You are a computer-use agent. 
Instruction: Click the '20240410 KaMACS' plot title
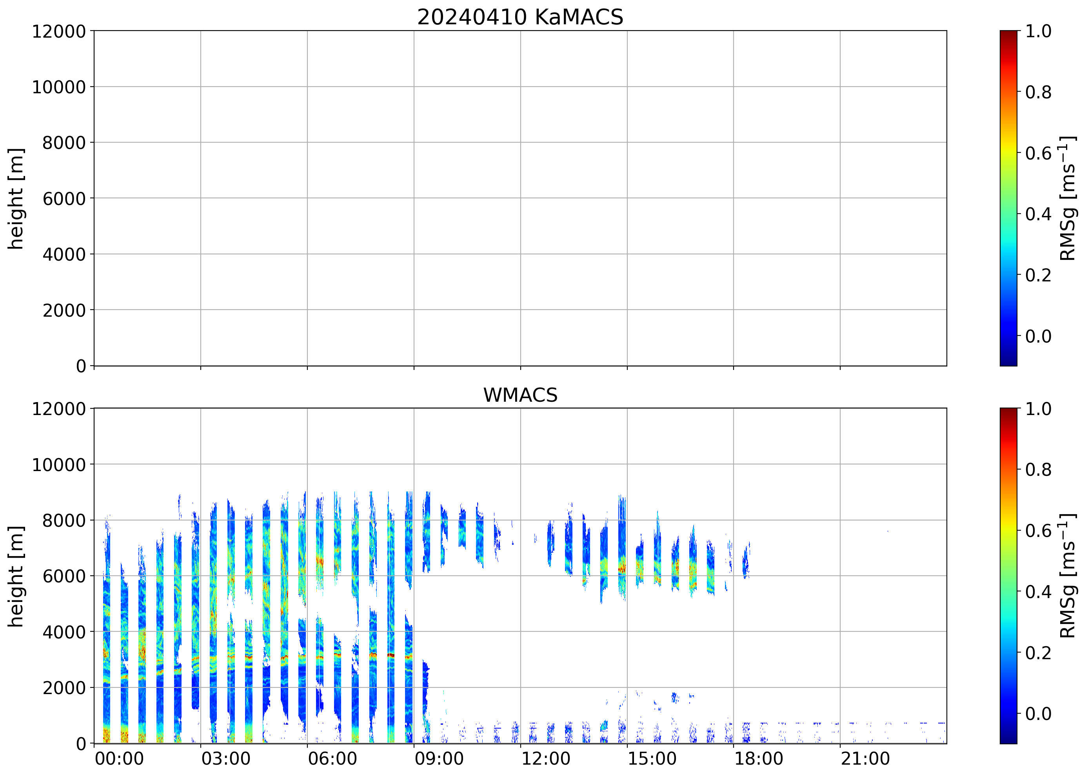coord(520,17)
